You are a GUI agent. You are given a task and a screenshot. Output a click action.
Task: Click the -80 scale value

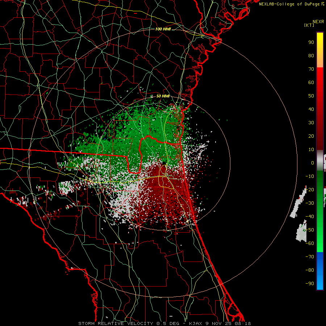[310, 270]
